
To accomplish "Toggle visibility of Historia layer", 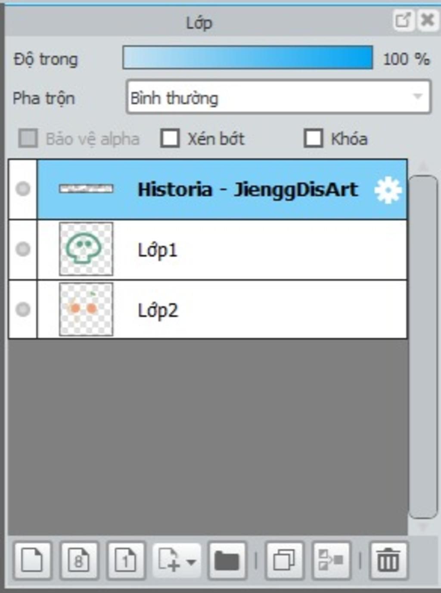I will click(23, 189).
